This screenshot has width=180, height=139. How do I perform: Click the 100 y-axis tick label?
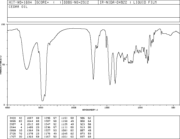tap(3, 24)
